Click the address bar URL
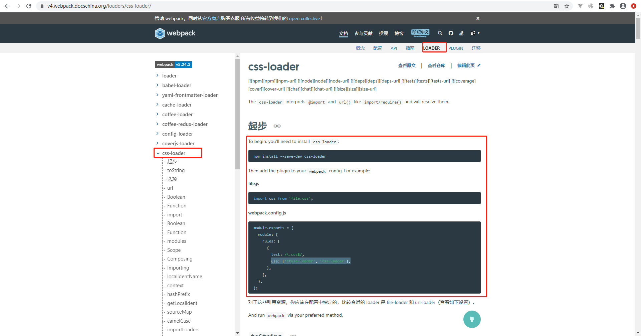The height and width of the screenshot is (336, 641). click(x=99, y=6)
